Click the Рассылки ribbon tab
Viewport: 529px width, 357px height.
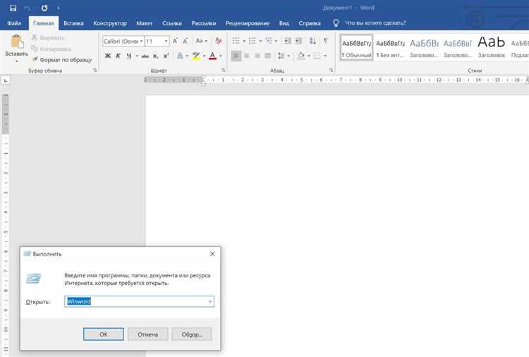click(x=204, y=23)
